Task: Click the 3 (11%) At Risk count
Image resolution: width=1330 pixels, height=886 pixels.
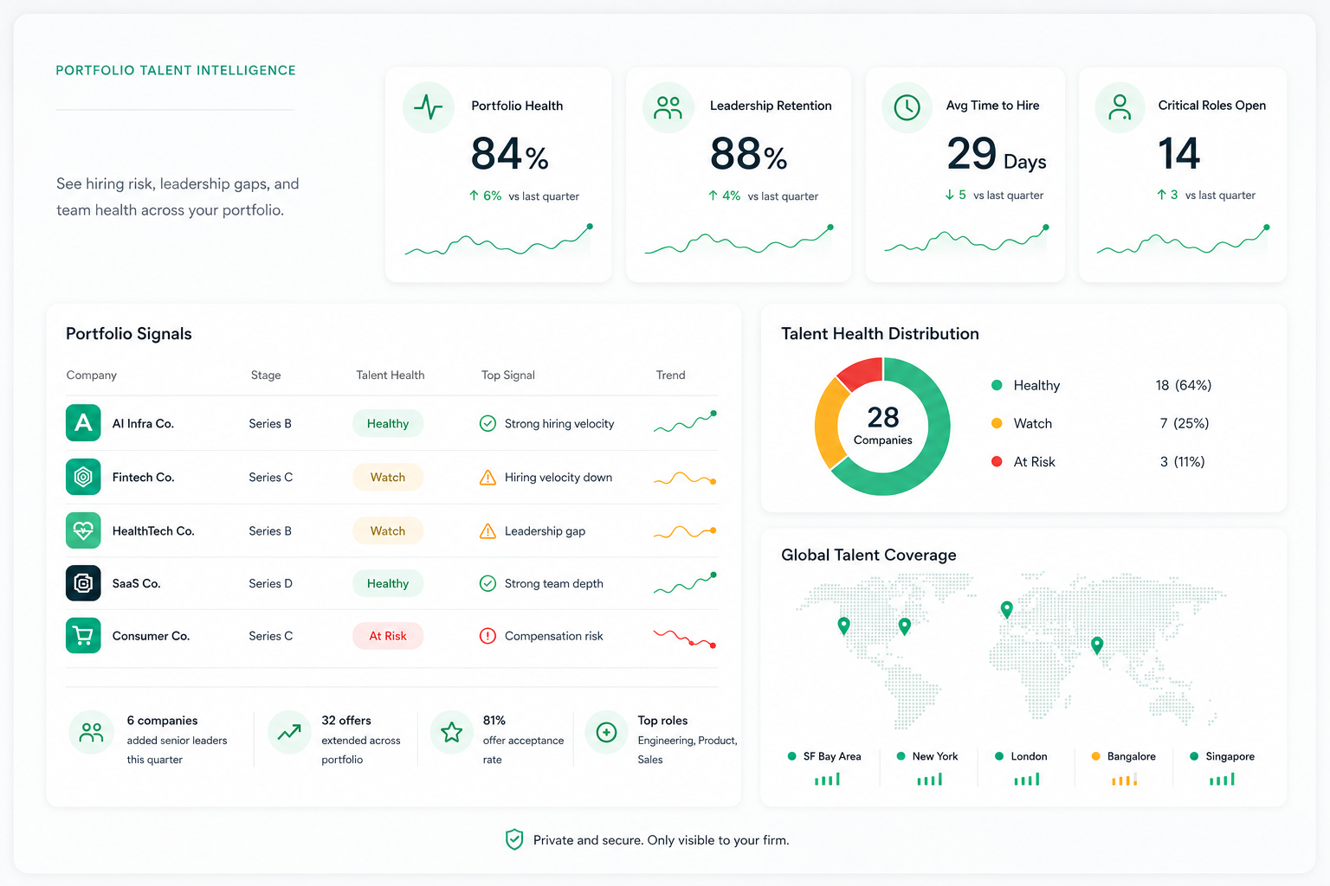Action: point(1183,461)
